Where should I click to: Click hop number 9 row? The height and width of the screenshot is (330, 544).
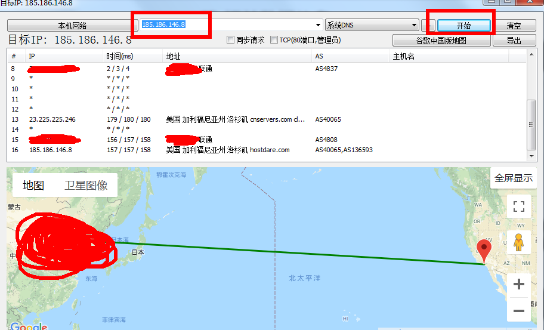267,79
